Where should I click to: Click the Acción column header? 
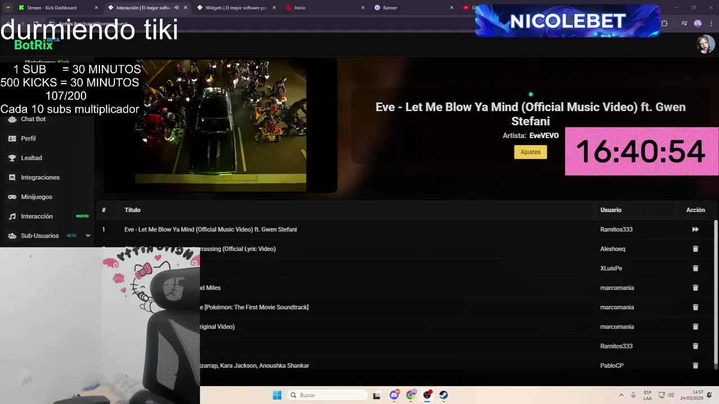(695, 210)
